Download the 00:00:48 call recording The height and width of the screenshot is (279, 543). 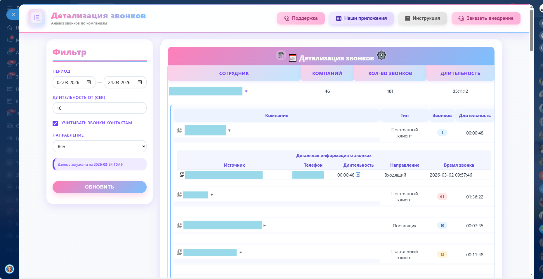point(358,175)
